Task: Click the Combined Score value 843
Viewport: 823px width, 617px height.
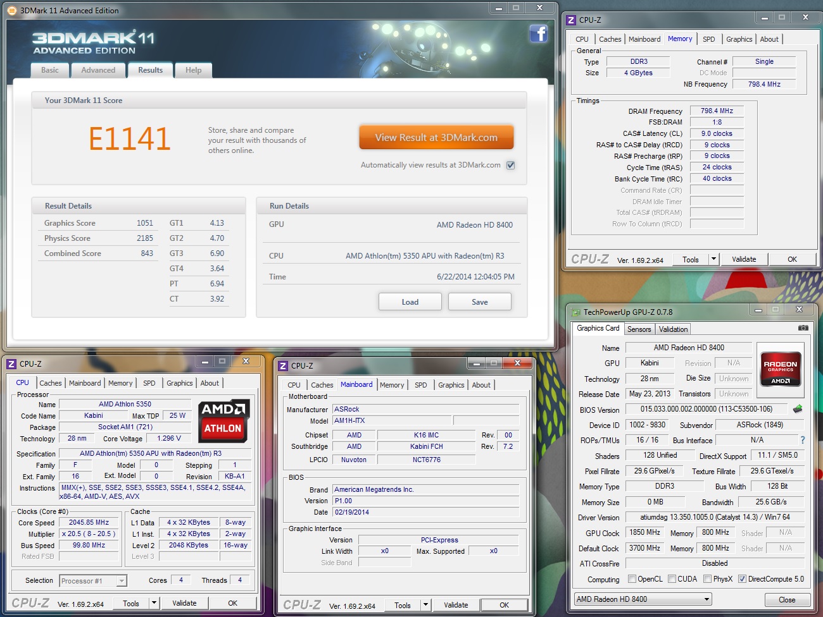Action: pos(147,254)
